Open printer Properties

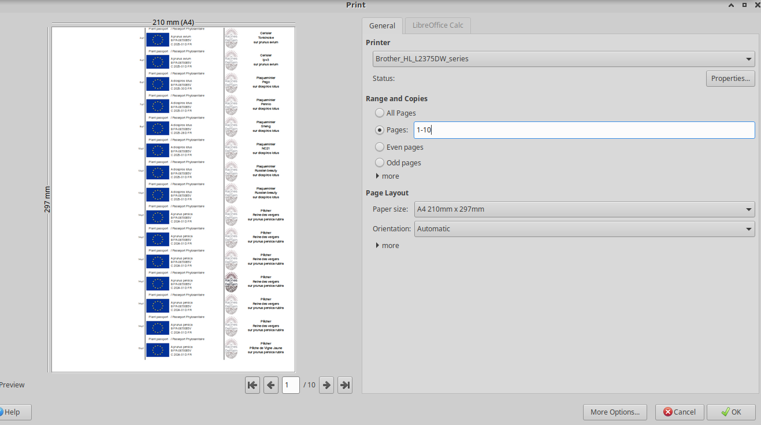[x=730, y=79]
